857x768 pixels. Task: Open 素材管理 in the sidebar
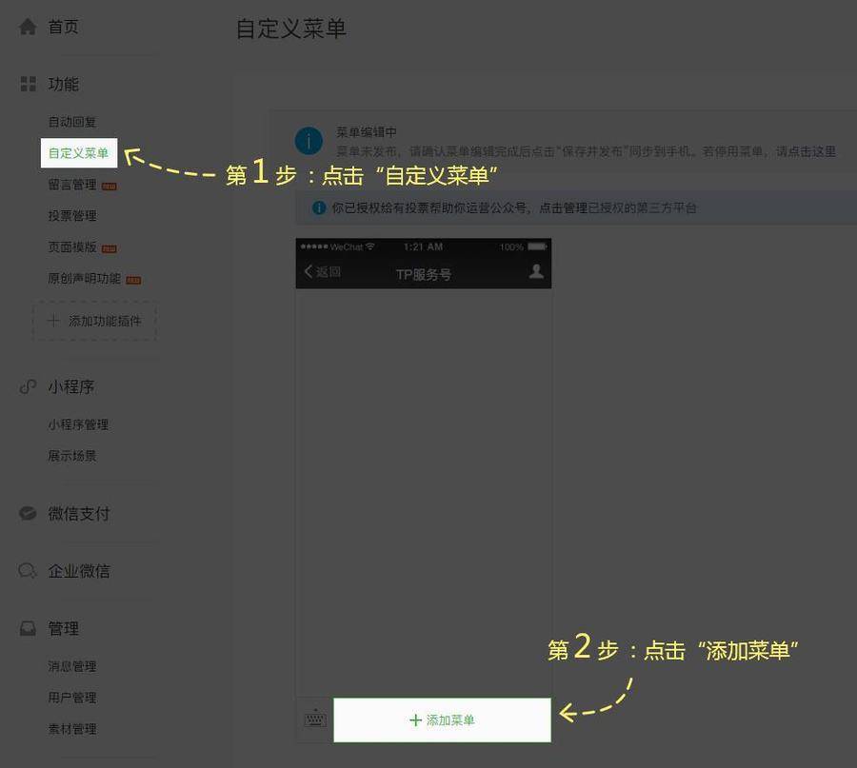pyautogui.click(x=72, y=729)
